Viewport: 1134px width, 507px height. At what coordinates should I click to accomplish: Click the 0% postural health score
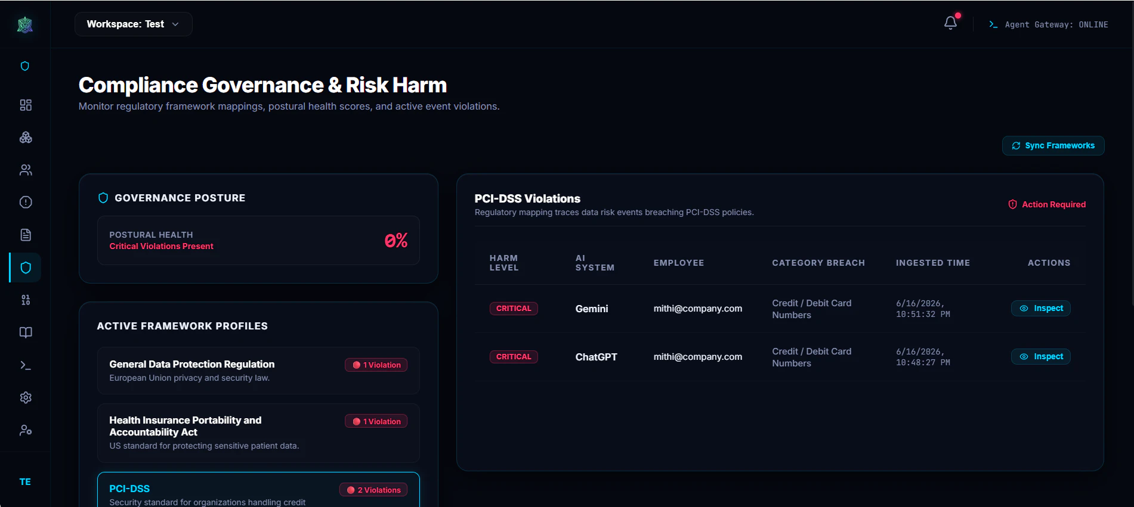coord(396,240)
